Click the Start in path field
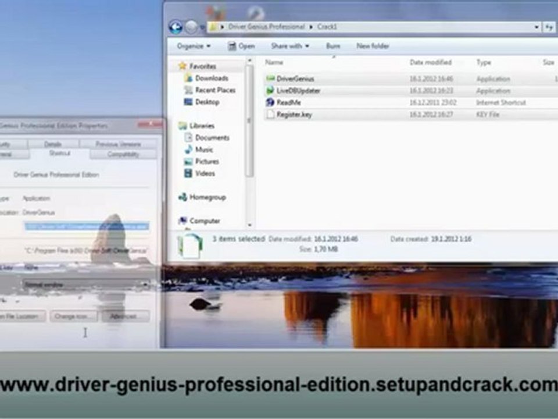558x419 pixels. 87,251
